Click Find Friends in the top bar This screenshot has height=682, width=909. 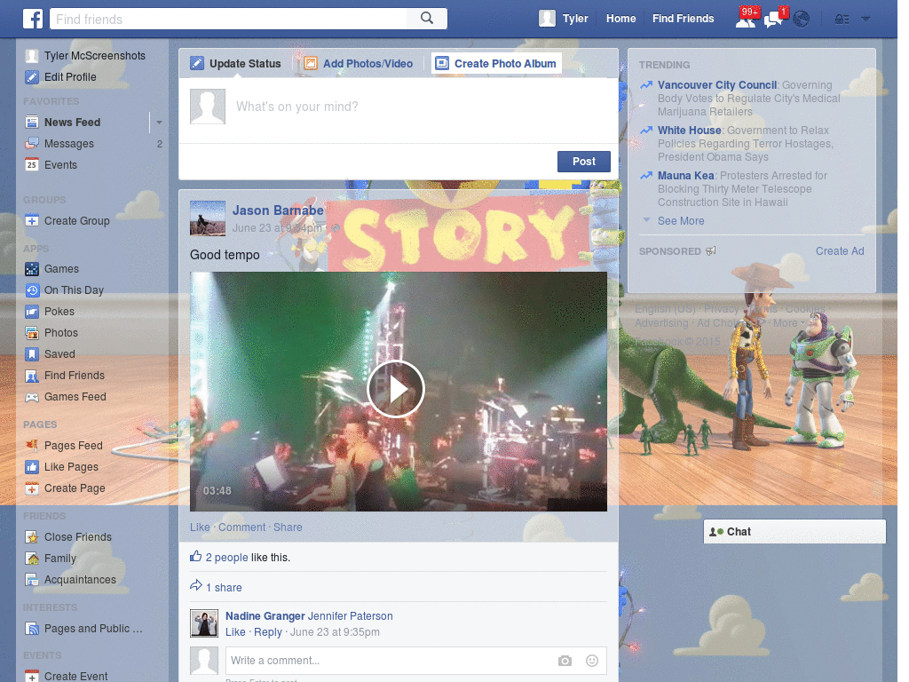click(x=683, y=19)
